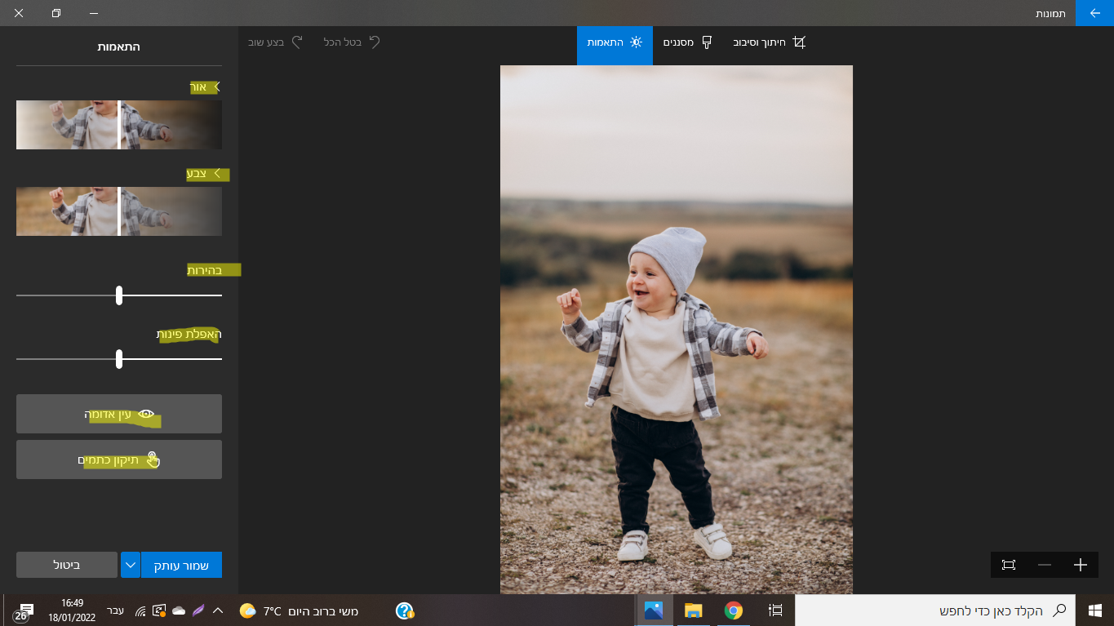Expand the אור (light) section
The width and height of the screenshot is (1114, 626).
(206, 87)
